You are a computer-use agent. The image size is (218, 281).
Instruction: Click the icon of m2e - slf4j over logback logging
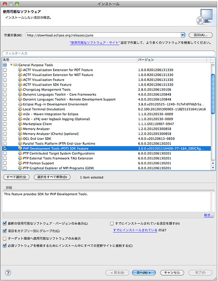pyautogui.click(x=20, y=119)
